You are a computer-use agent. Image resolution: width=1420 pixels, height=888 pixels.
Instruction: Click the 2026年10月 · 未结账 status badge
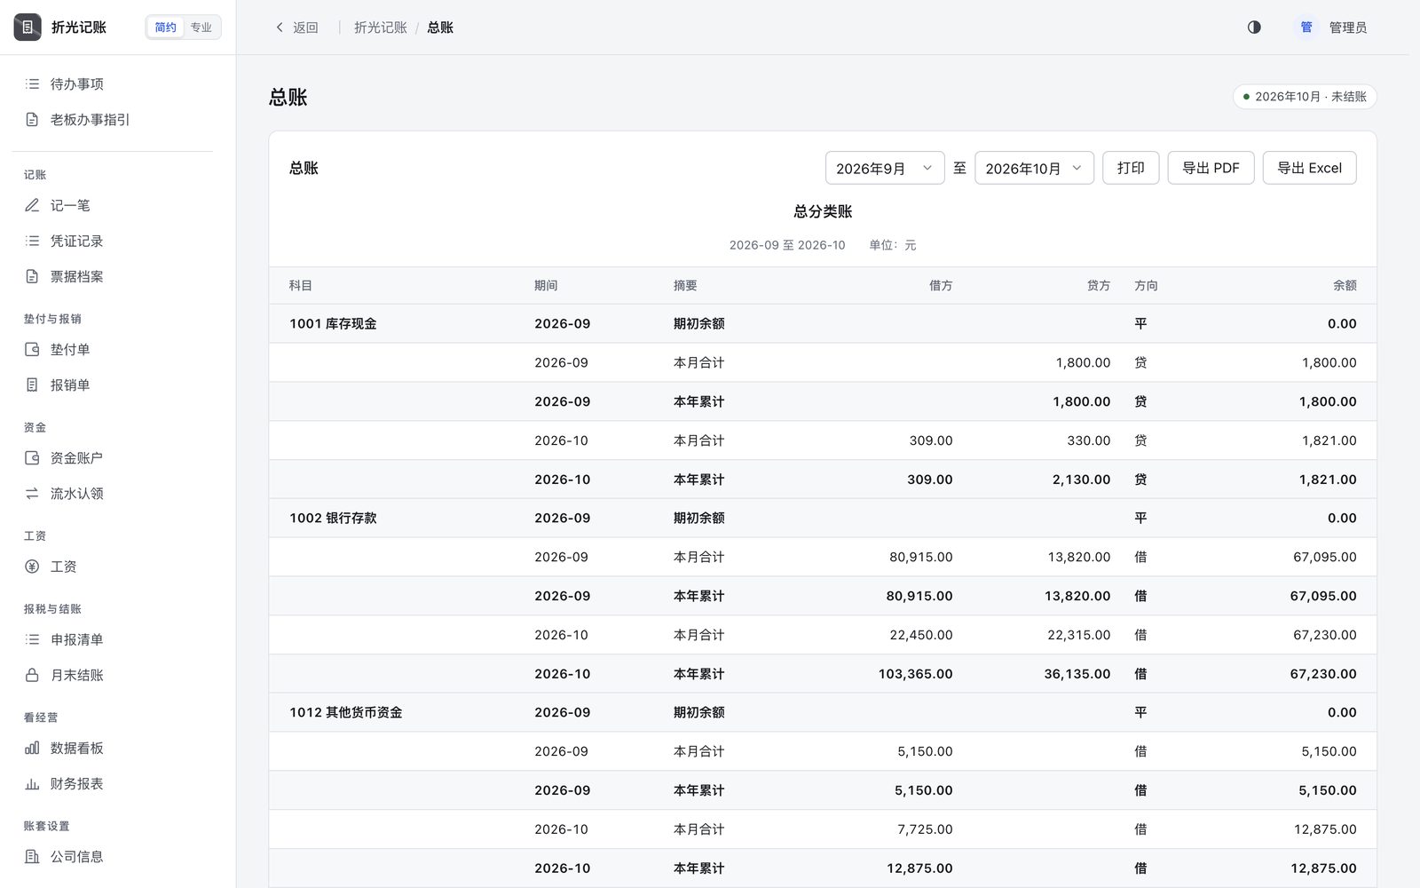click(x=1305, y=97)
